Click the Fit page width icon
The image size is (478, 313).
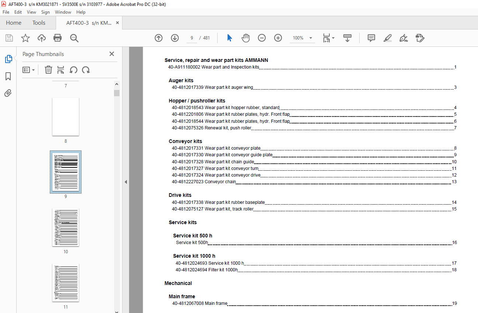pyautogui.click(x=326, y=38)
